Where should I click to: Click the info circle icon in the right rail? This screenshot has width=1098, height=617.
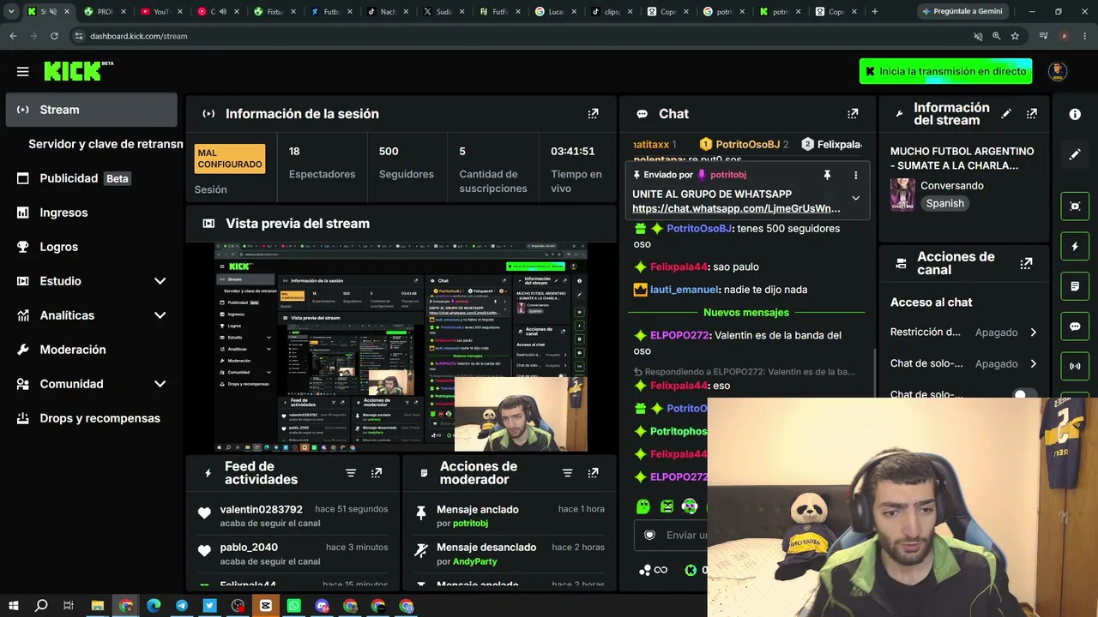coord(1075,114)
